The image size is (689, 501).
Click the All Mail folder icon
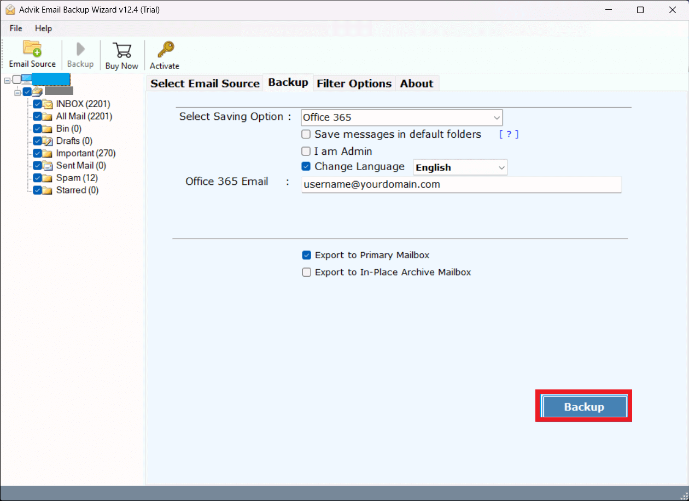coord(48,116)
